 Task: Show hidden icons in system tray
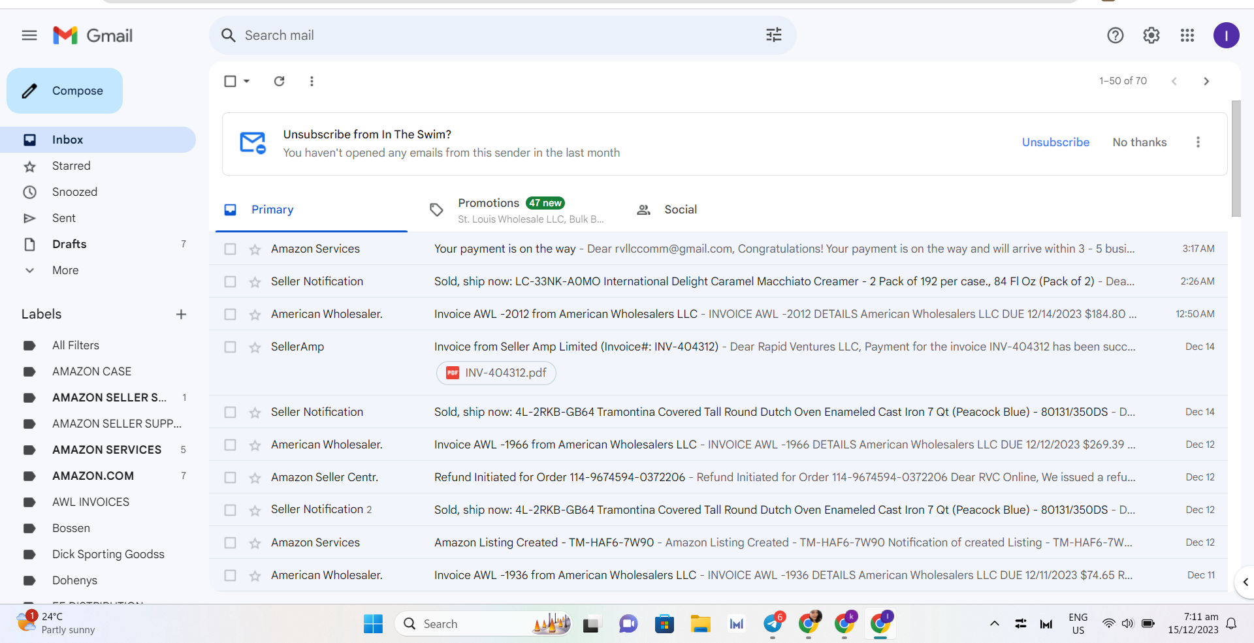coord(994,624)
